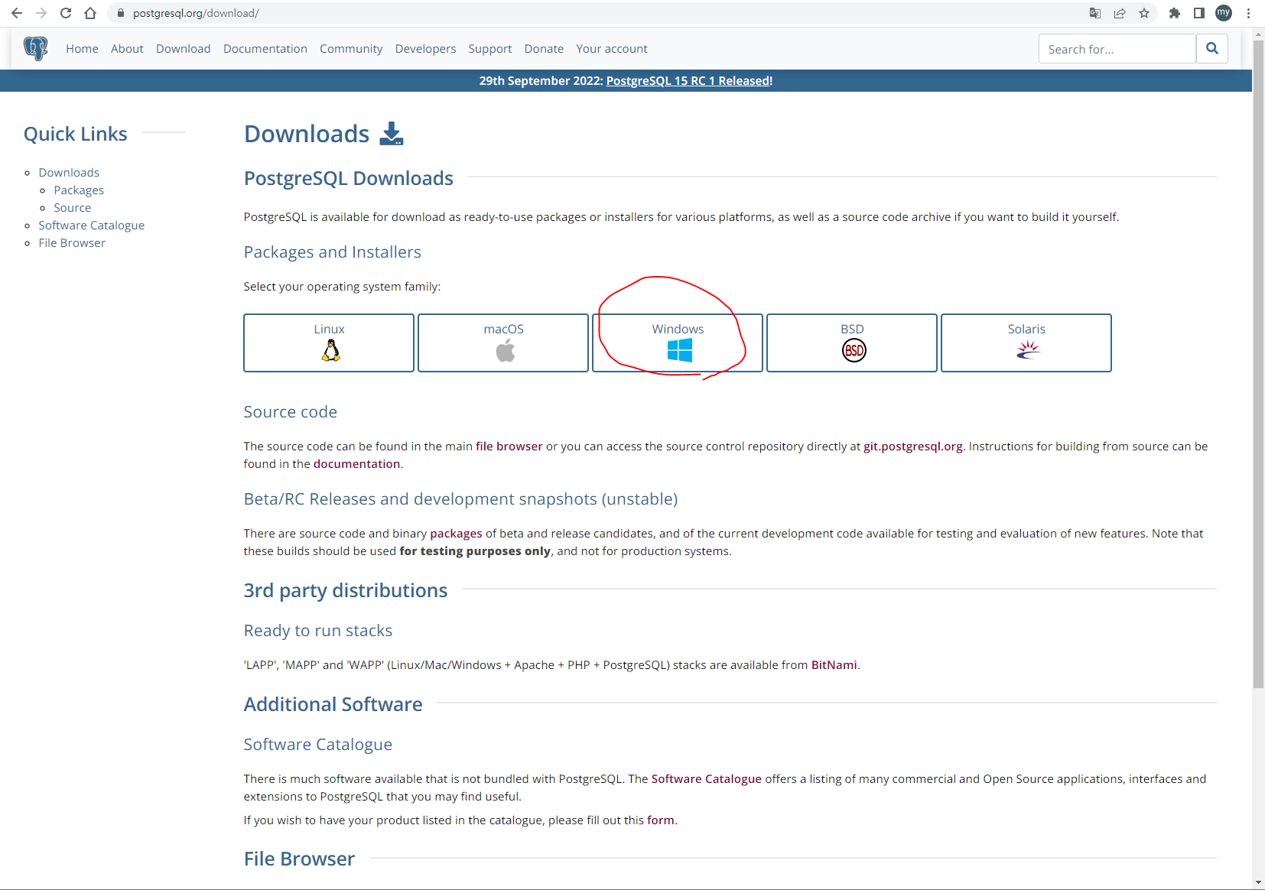
Task: Open the About nav item
Action: tap(127, 49)
